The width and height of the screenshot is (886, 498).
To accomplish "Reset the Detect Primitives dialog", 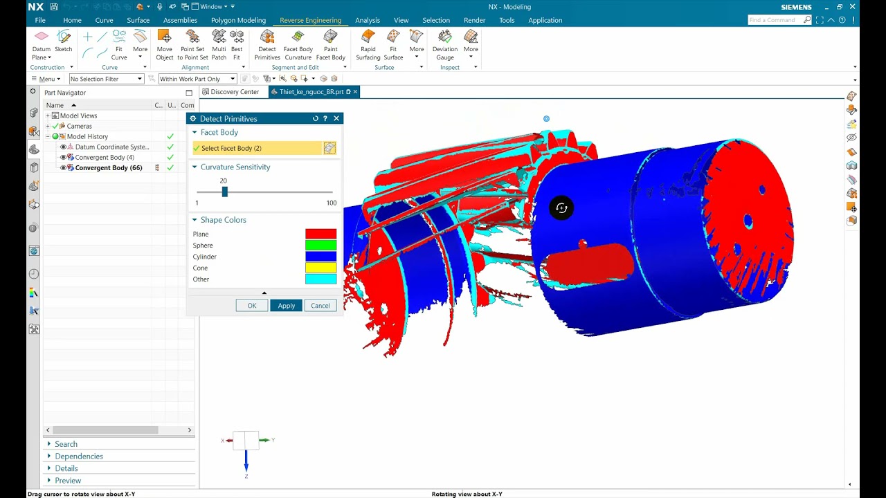I will 316,118.
